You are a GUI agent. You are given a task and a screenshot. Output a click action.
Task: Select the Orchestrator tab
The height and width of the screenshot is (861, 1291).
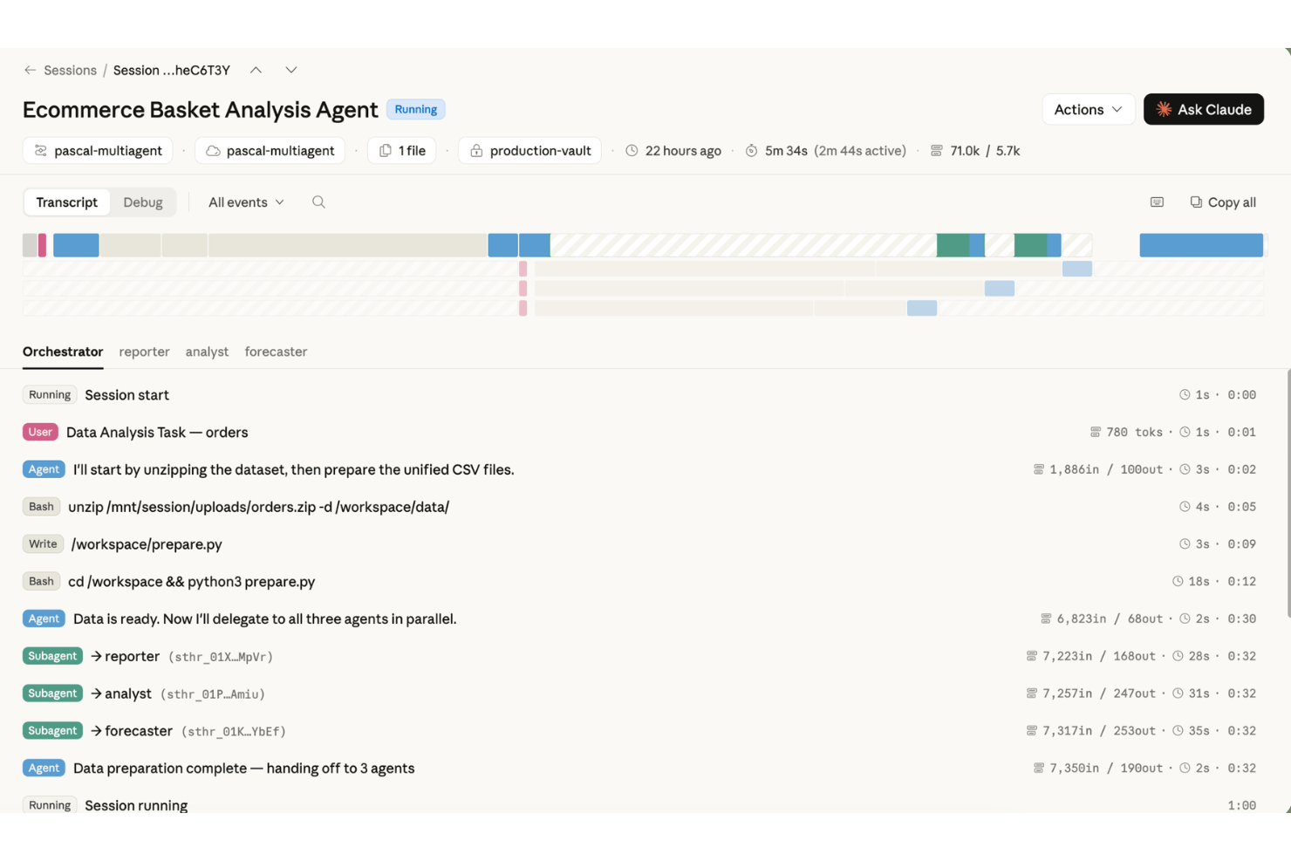coord(63,352)
